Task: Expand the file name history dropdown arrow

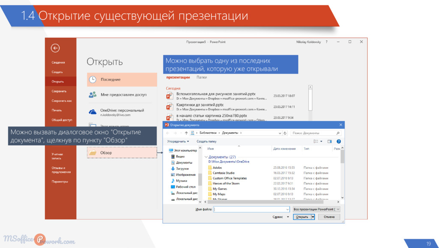Action: click(288, 209)
